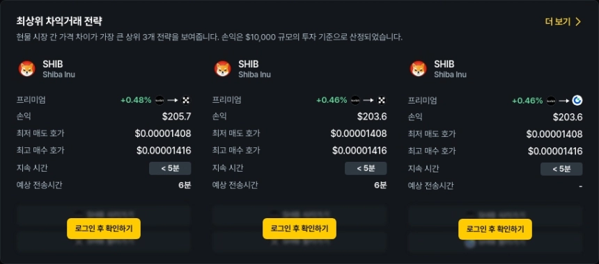Viewport: 599px width, 264px height.
Task: Click the OKX checkered exchange icon in second card
Action: point(382,101)
